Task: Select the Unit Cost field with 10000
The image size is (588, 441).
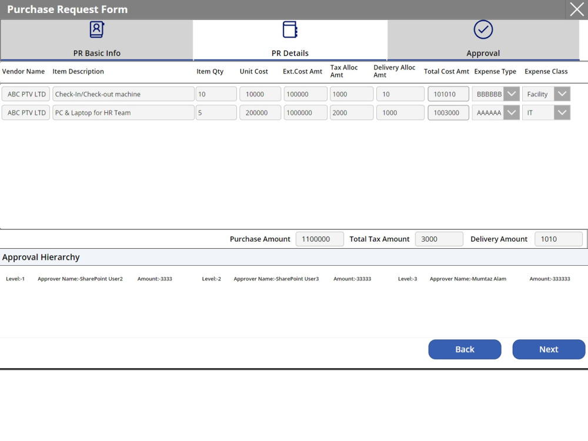Action: pos(260,94)
